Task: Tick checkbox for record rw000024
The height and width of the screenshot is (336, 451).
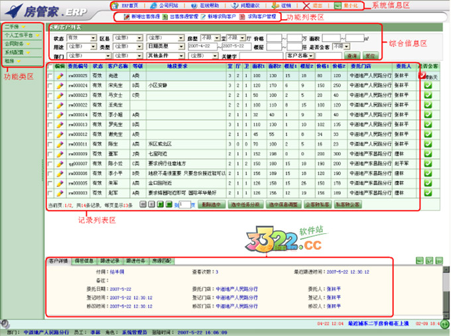Action: 50,85
